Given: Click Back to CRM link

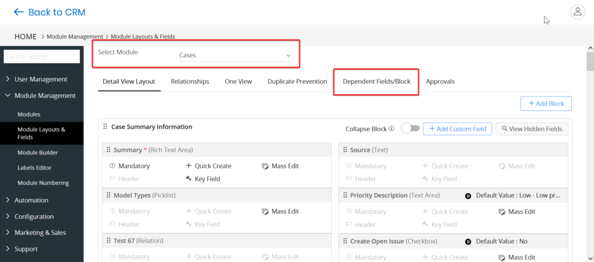Looking at the screenshot, I should pos(57,12).
